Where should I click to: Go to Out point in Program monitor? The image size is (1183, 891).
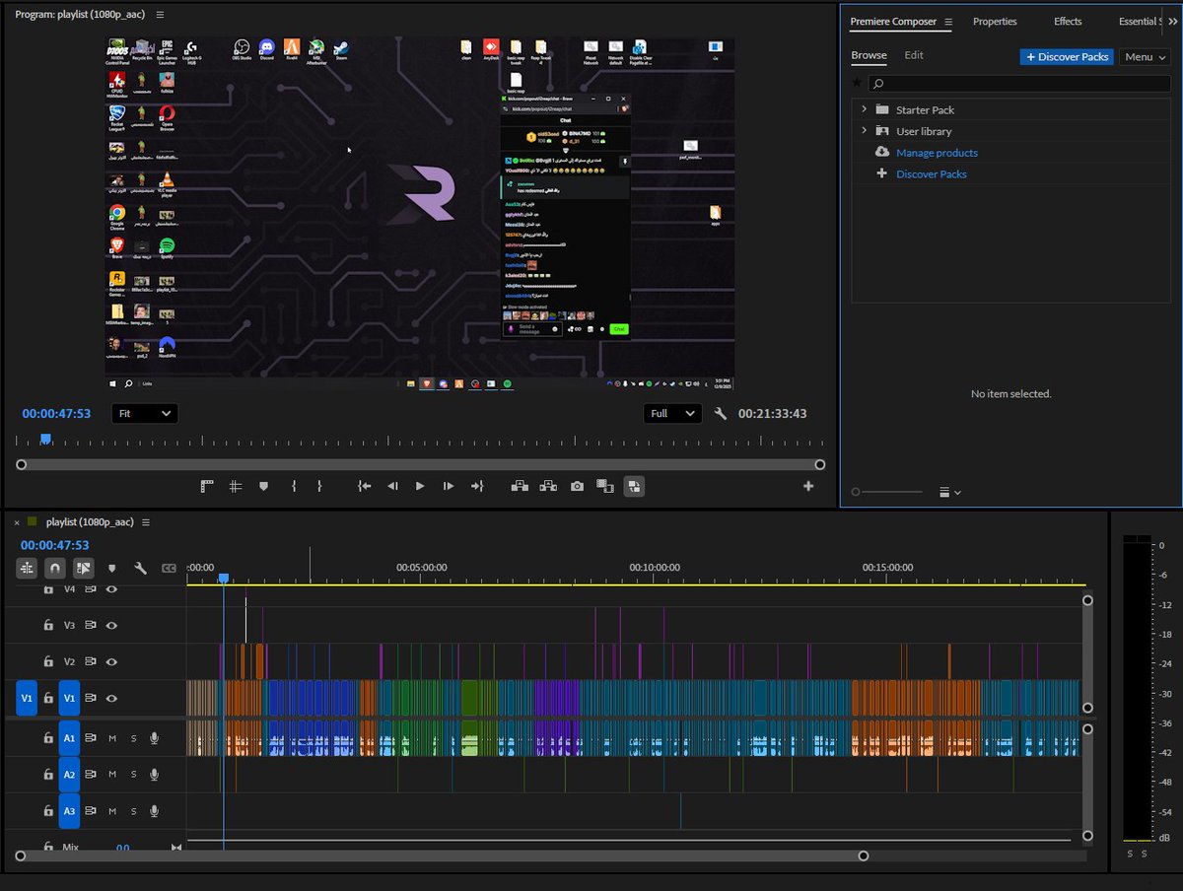click(477, 486)
